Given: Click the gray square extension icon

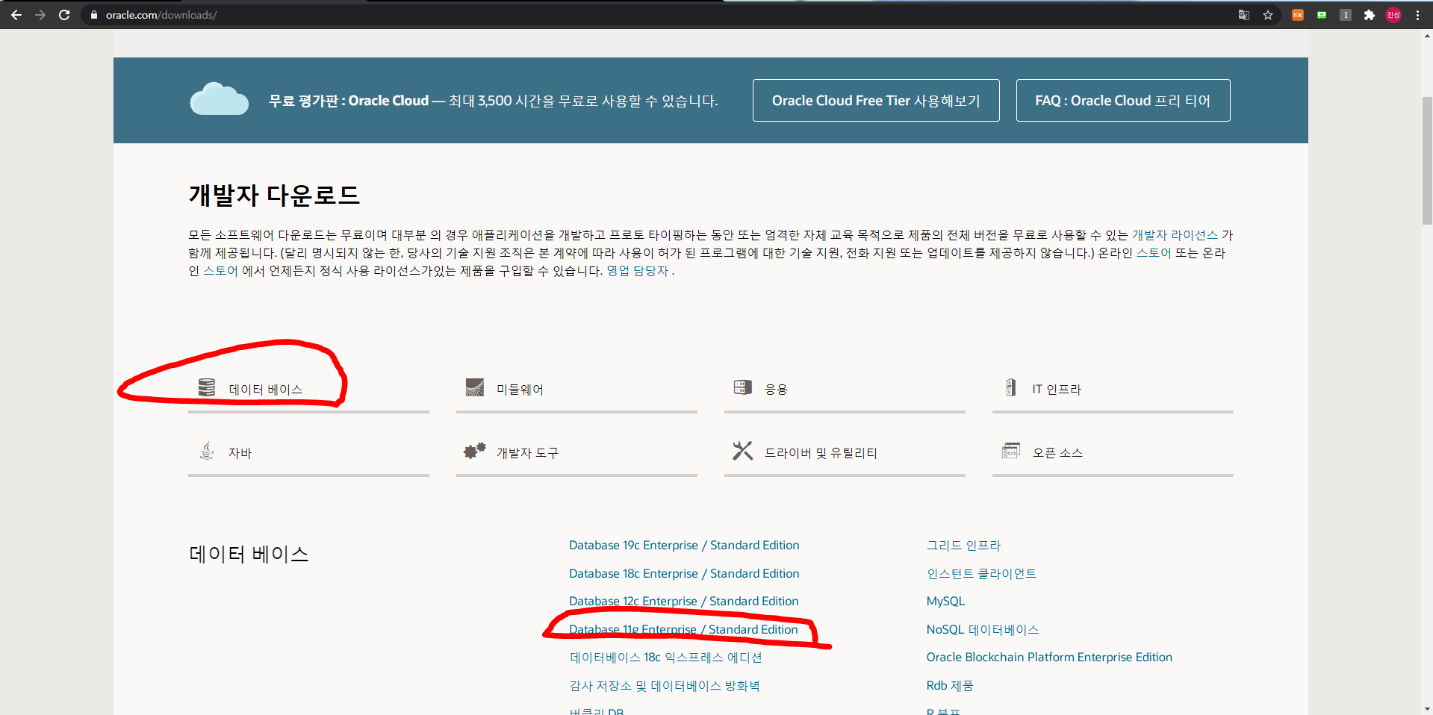Looking at the screenshot, I should pyautogui.click(x=1346, y=15).
